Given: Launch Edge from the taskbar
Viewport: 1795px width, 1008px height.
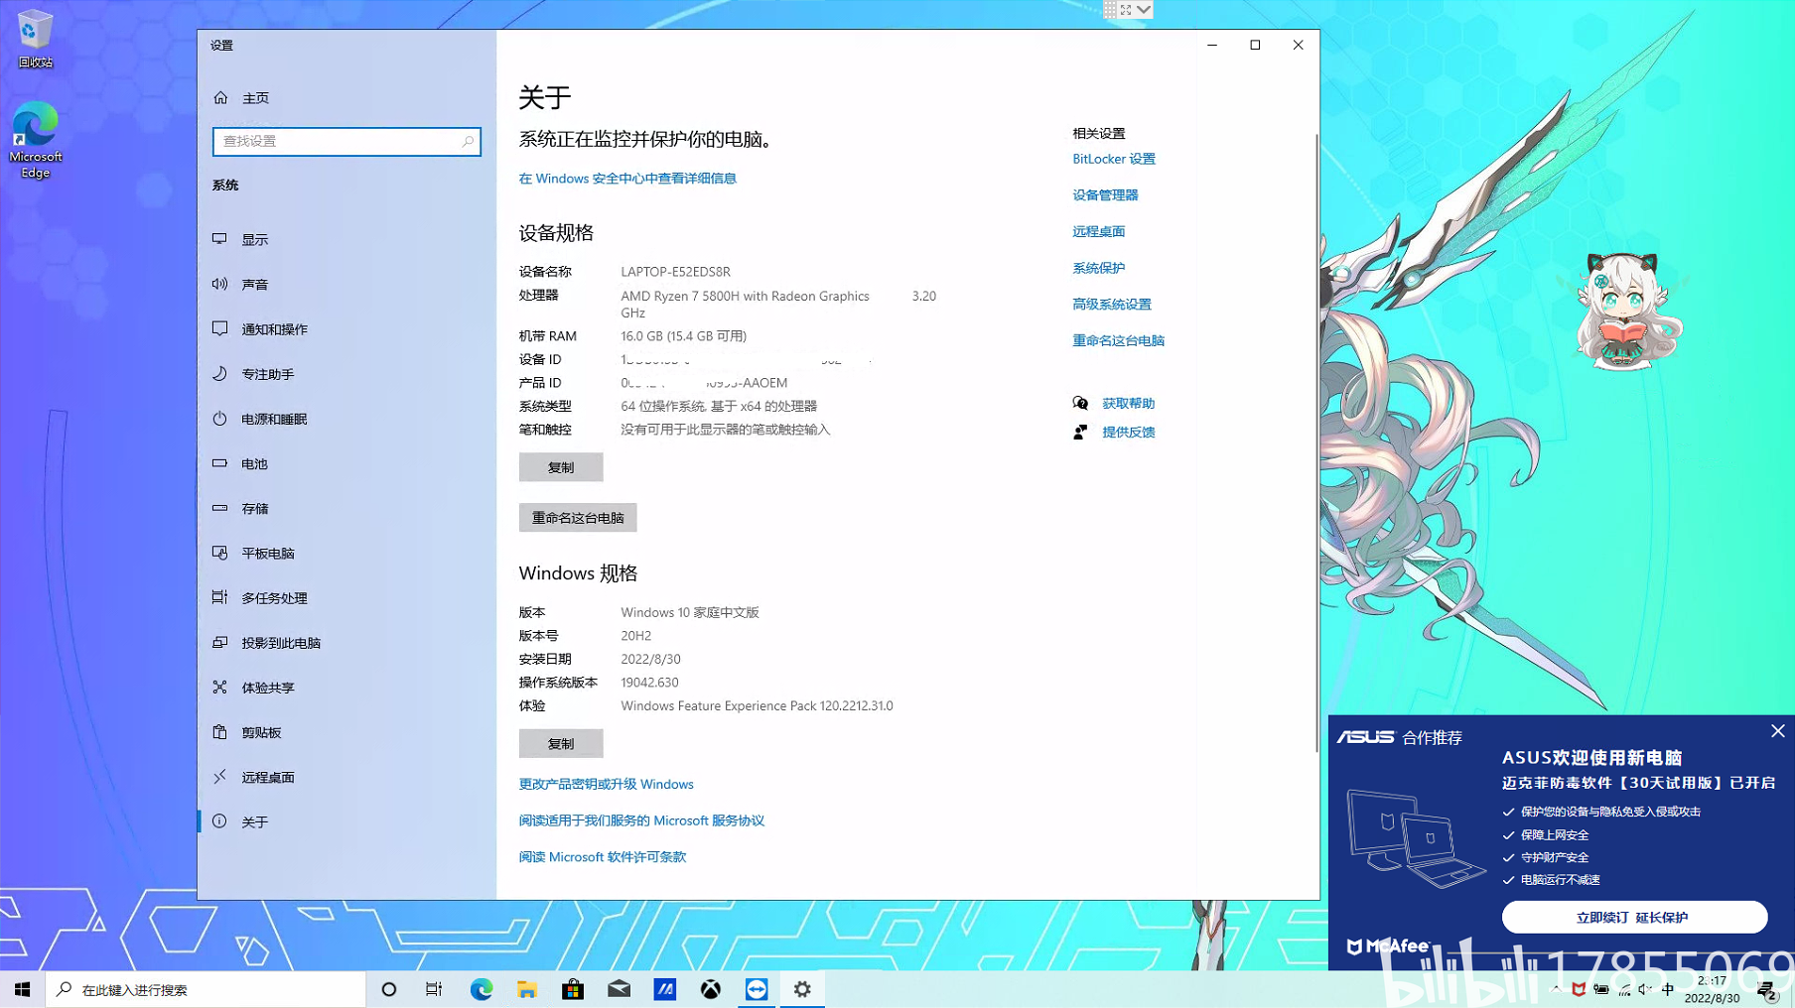Looking at the screenshot, I should [x=482, y=989].
